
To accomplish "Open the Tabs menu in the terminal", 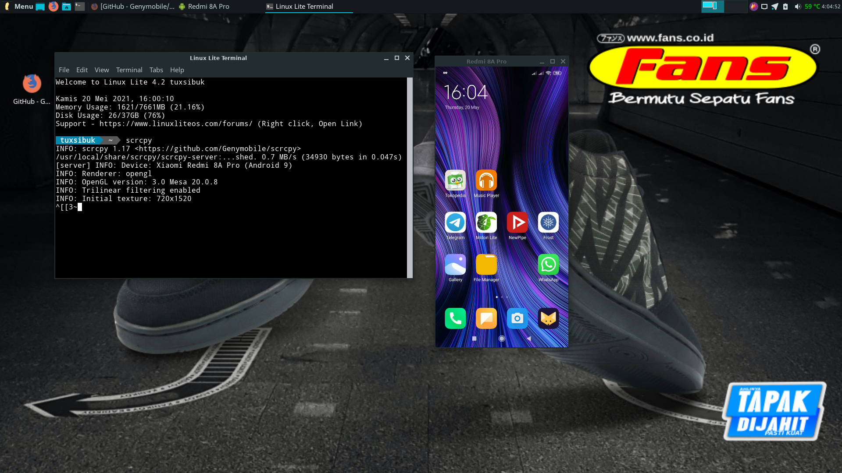I will tap(156, 70).
